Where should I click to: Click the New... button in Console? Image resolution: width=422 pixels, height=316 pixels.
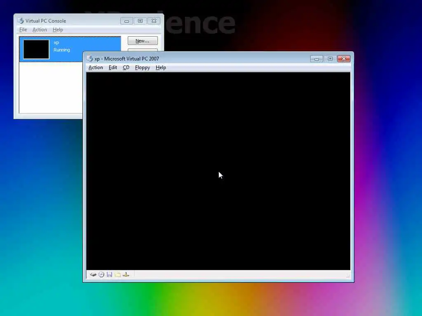pyautogui.click(x=143, y=41)
